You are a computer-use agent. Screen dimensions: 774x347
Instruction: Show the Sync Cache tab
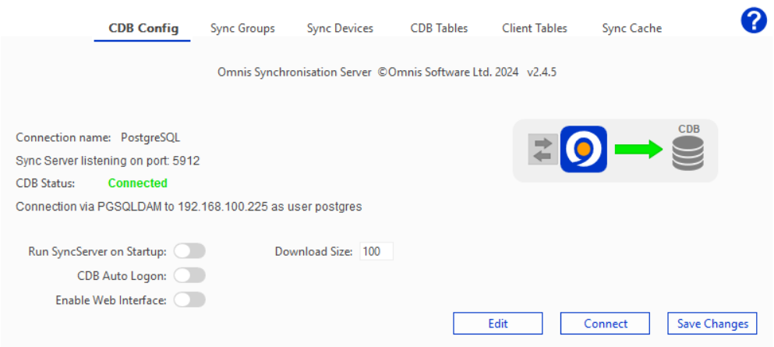(632, 28)
